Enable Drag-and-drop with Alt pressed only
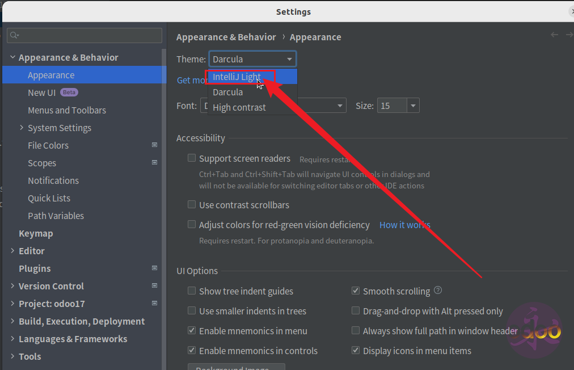The height and width of the screenshot is (370, 574). (x=356, y=310)
